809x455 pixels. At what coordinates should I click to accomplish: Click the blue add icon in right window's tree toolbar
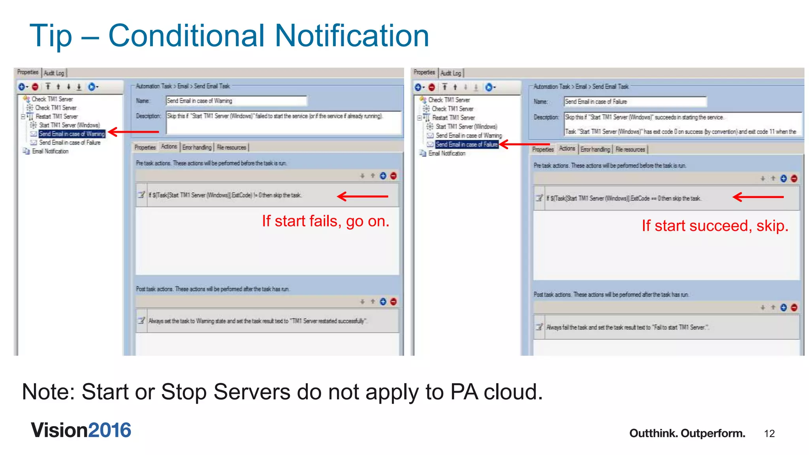tap(419, 87)
